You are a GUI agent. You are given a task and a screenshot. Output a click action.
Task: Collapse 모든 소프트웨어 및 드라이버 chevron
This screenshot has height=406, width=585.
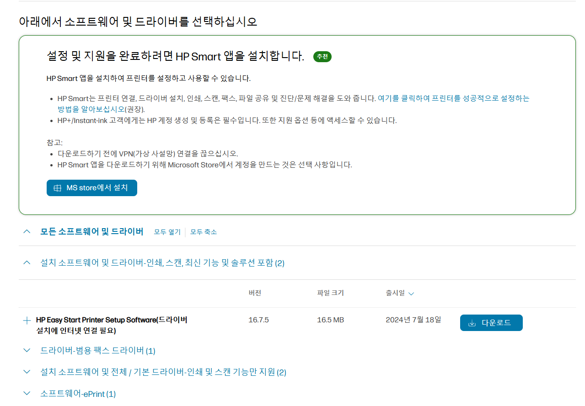pyautogui.click(x=27, y=231)
